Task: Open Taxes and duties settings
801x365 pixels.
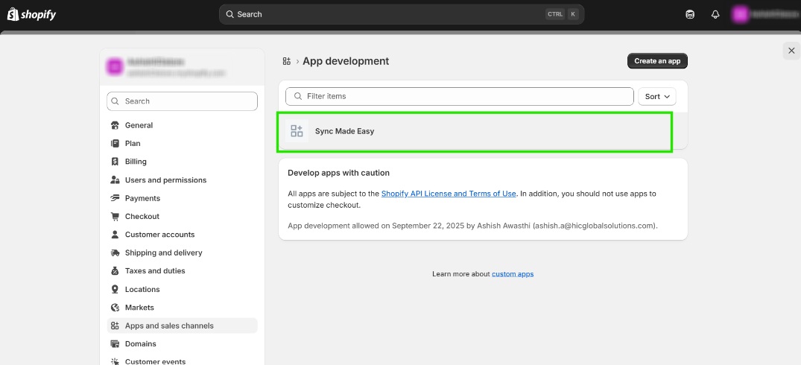Action: tap(155, 271)
